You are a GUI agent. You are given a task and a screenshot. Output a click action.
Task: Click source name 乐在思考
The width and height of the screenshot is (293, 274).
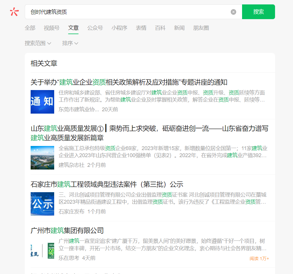pos(69,258)
